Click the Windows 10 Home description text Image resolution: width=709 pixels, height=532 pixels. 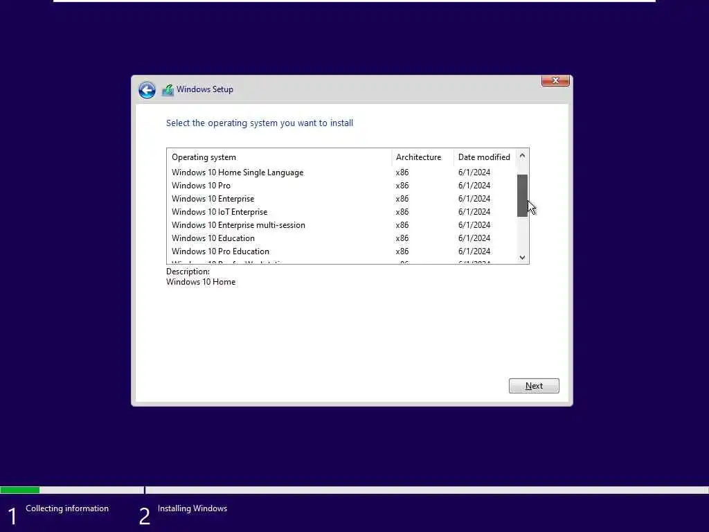point(201,282)
